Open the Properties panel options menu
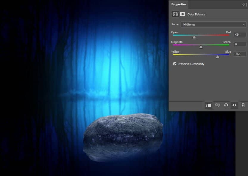 point(243,4)
